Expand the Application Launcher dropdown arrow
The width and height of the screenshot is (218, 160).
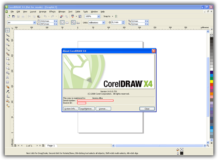pos(76,16)
